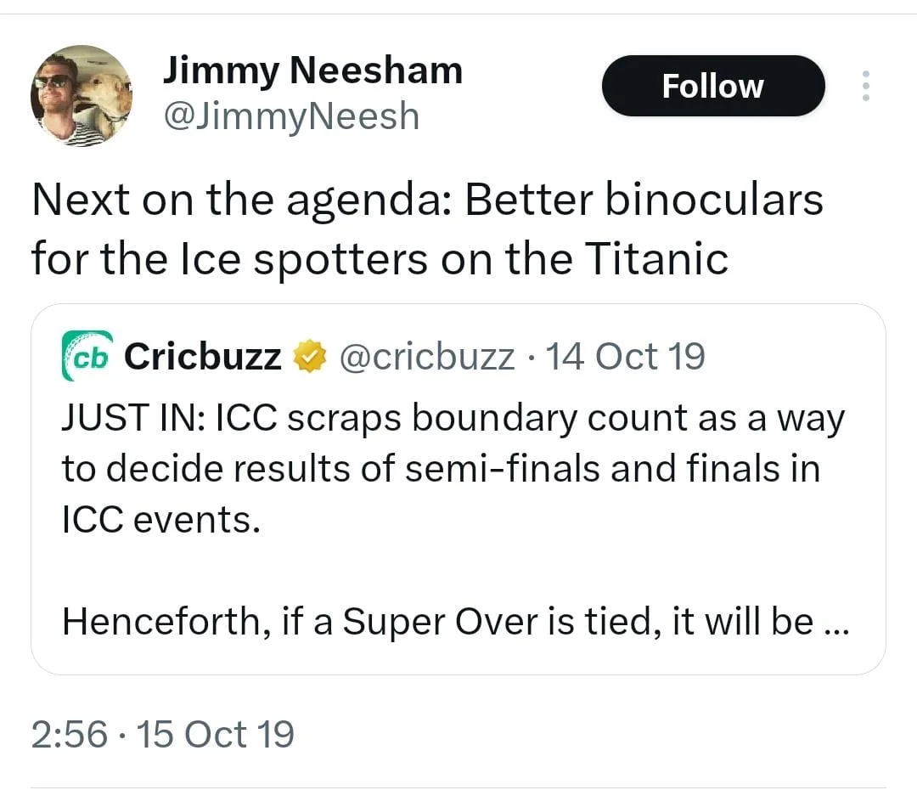The image size is (917, 807).
Task: Click the 14 Oct 19 quoted tweet date
Action: click(x=624, y=357)
